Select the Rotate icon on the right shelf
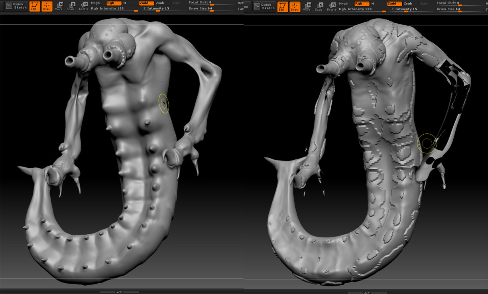The image size is (488, 294). 331,6
